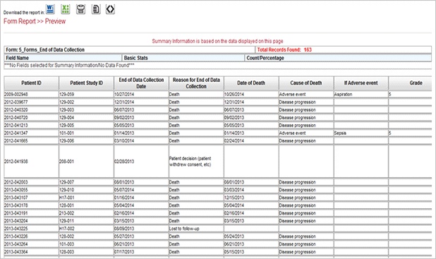Image resolution: width=436 pixels, height=259 pixels.
Task: Select patient ID 2013-043204
Action: [16, 221]
